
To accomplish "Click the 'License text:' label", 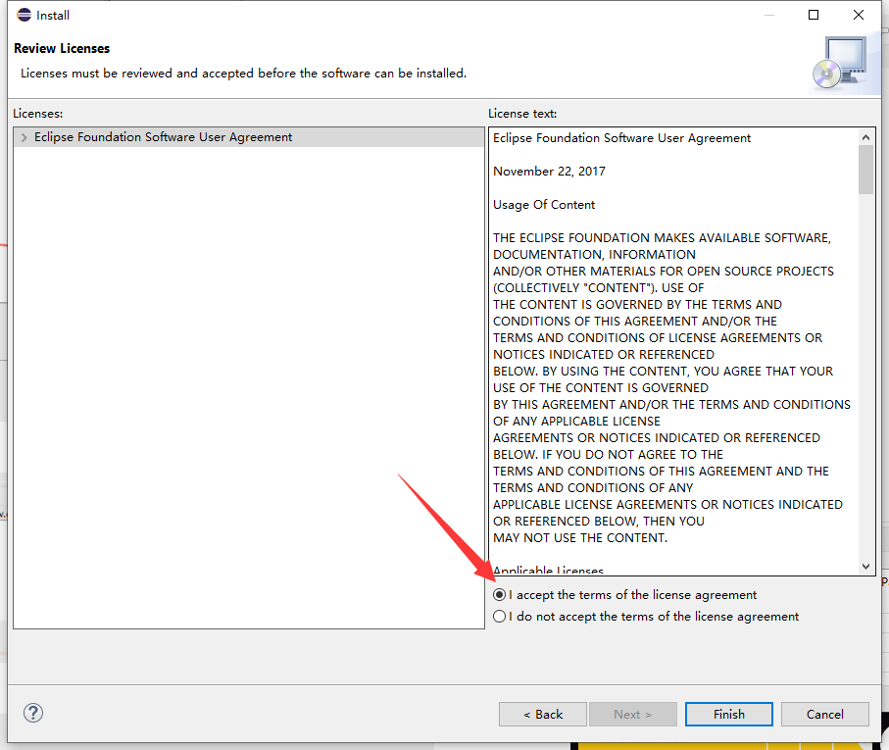I will pos(522,114).
